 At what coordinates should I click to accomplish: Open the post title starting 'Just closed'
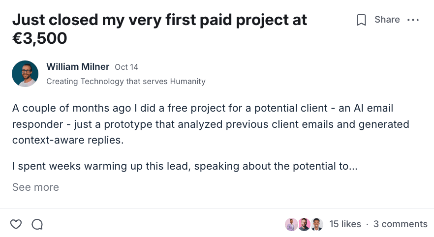tap(159, 20)
